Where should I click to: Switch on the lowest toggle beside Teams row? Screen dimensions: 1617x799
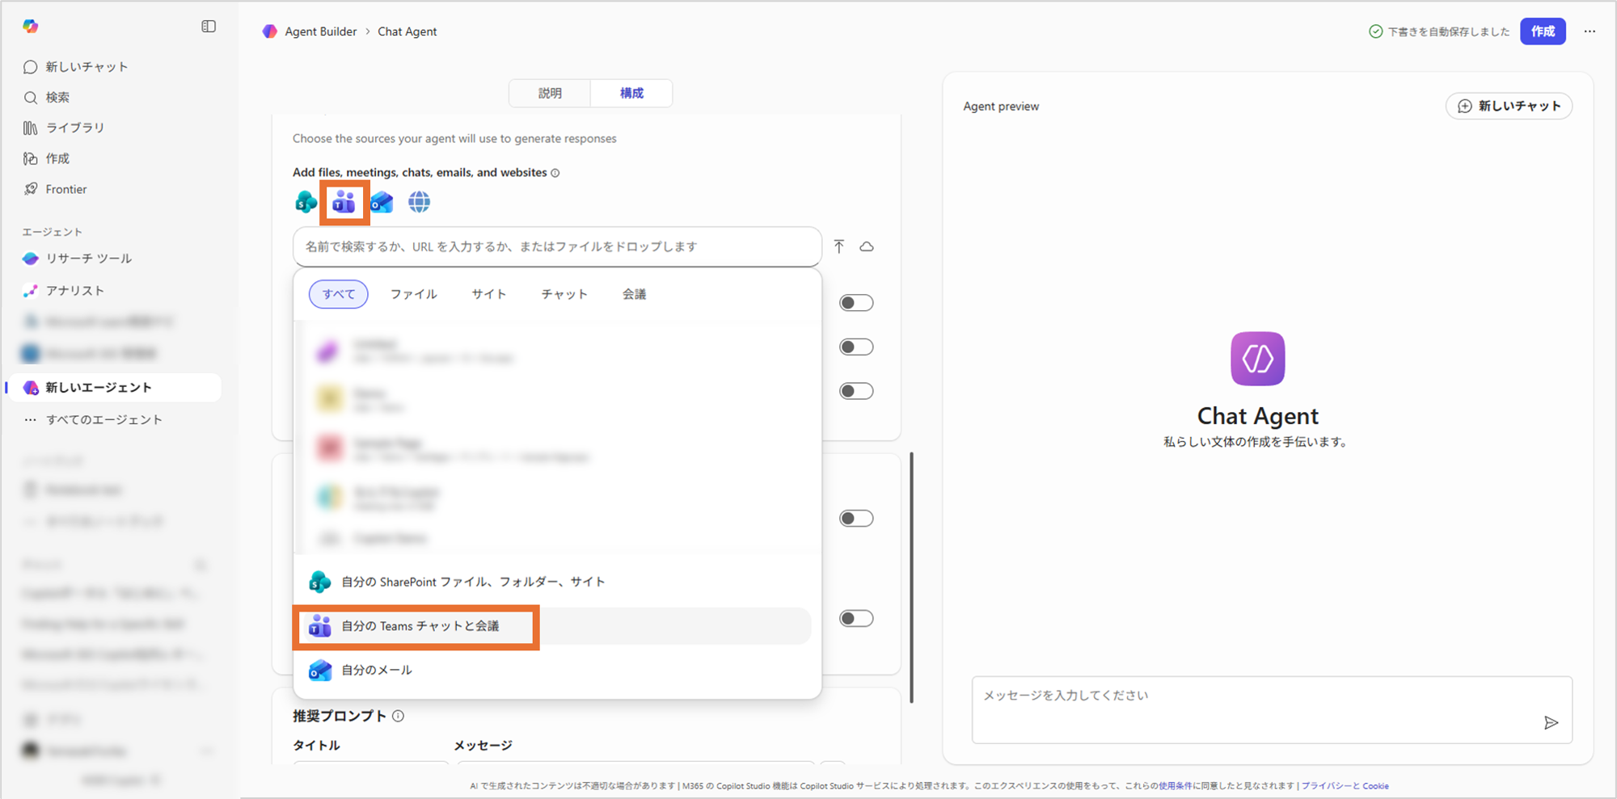(855, 619)
